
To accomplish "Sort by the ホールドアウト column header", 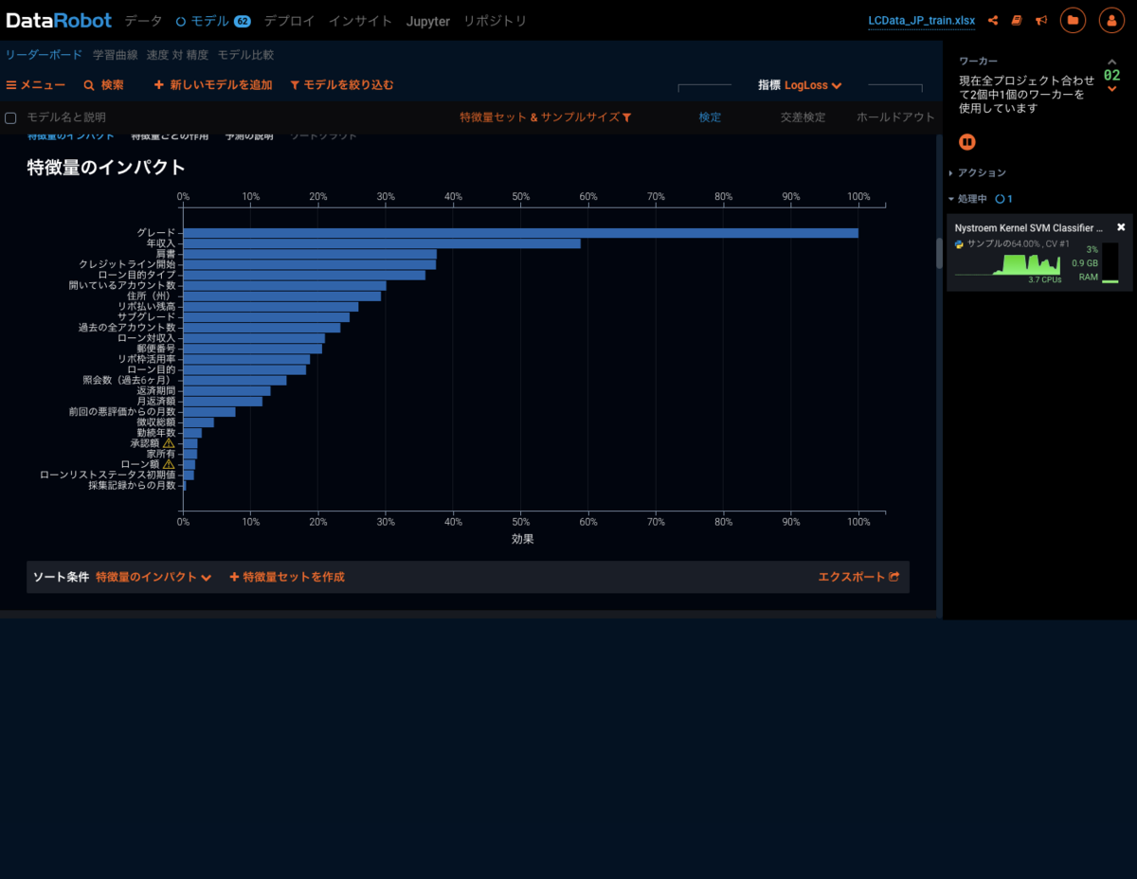I will [x=895, y=117].
